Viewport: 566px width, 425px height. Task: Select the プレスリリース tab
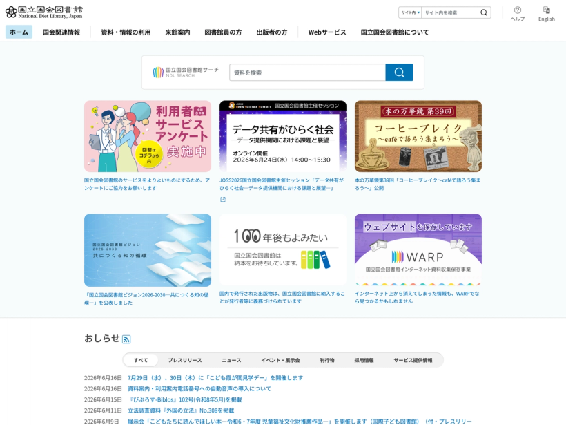pyautogui.click(x=185, y=360)
